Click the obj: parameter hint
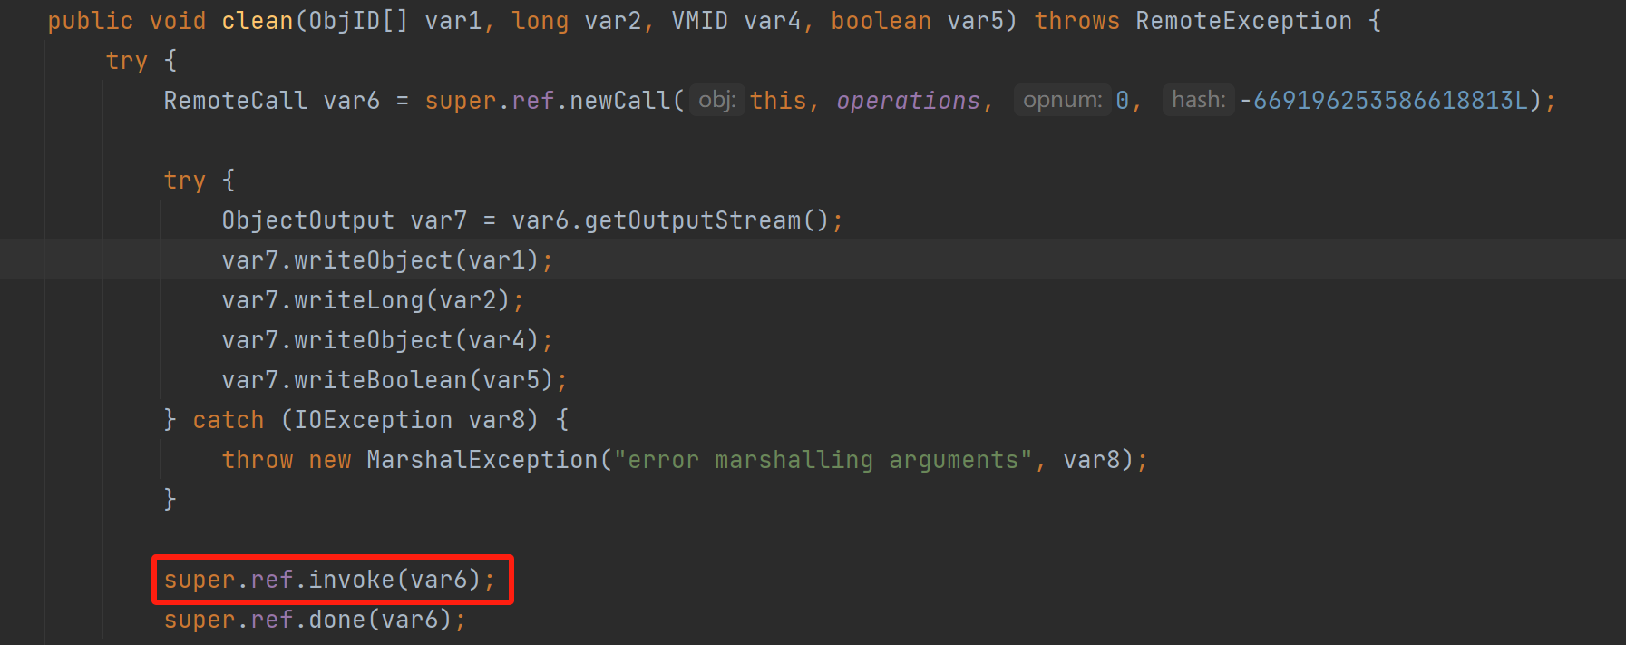Screen dimensions: 1626x645 pos(716,100)
